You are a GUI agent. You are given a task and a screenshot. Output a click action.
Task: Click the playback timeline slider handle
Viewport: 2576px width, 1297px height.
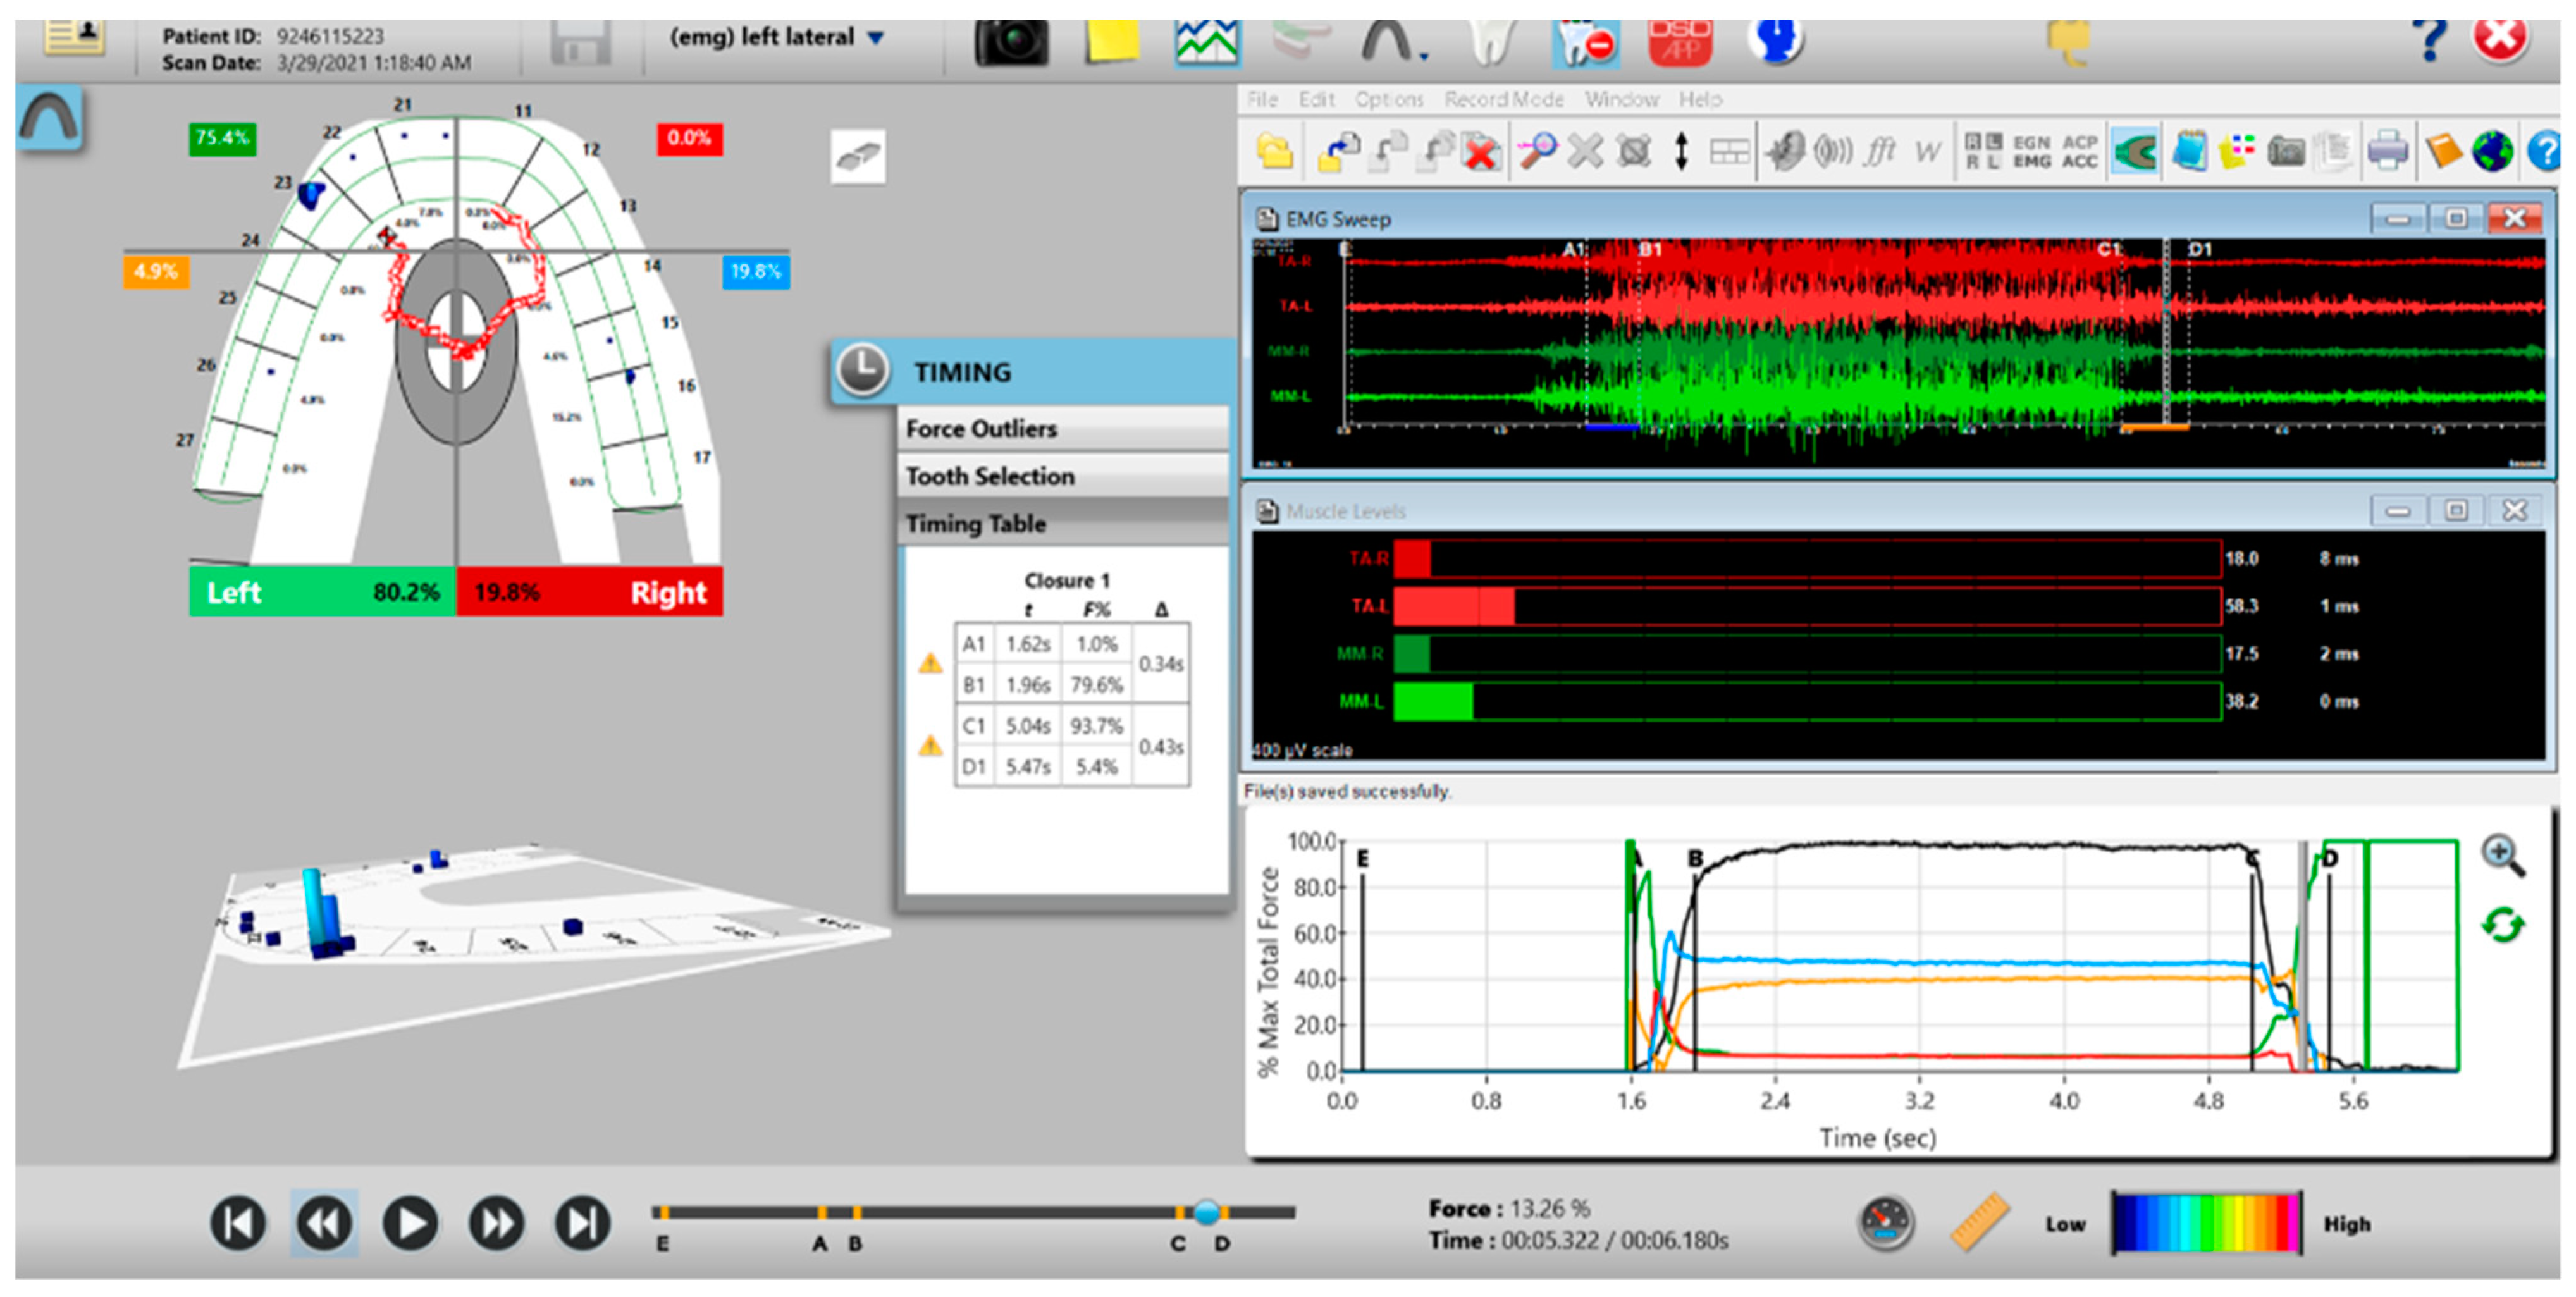pos(1207,1212)
